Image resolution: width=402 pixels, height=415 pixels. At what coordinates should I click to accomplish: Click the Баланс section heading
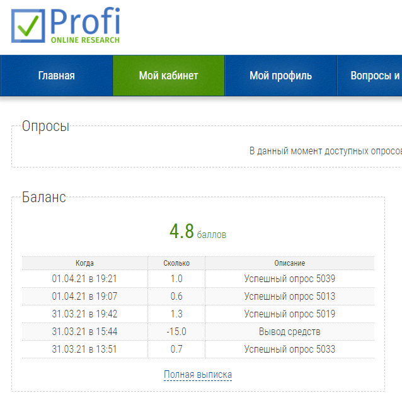point(44,197)
